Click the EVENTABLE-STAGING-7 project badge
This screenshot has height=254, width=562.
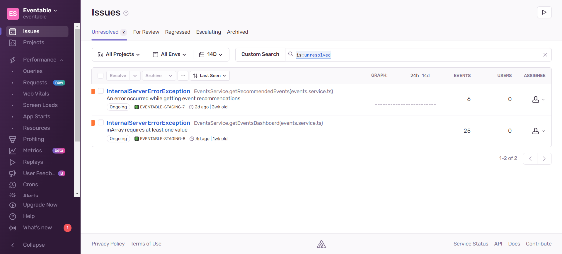[x=160, y=107]
